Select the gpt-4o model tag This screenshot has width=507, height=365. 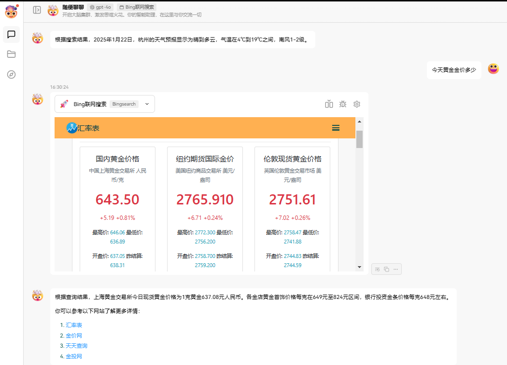(100, 7)
